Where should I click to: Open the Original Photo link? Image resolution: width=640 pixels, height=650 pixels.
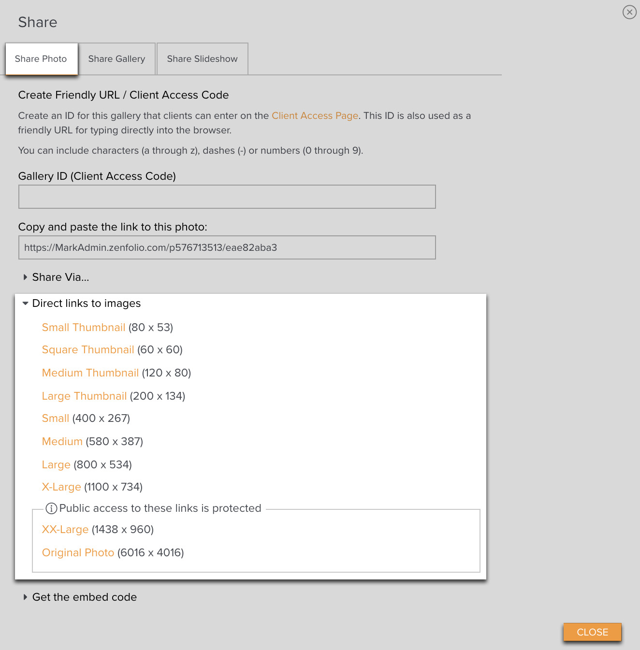click(78, 553)
